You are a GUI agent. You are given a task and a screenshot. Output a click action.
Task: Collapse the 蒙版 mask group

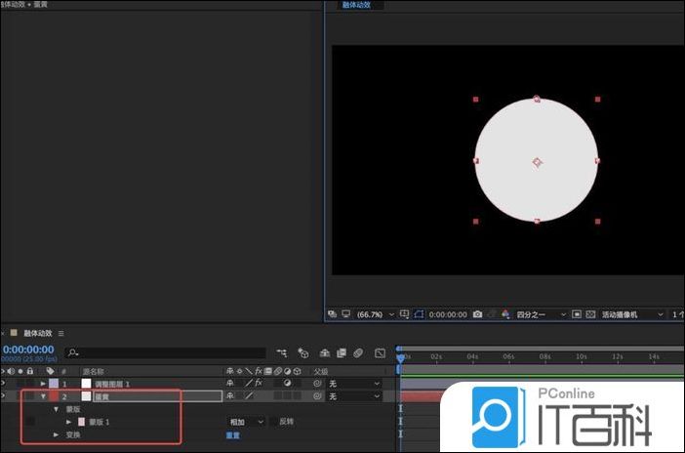56,409
